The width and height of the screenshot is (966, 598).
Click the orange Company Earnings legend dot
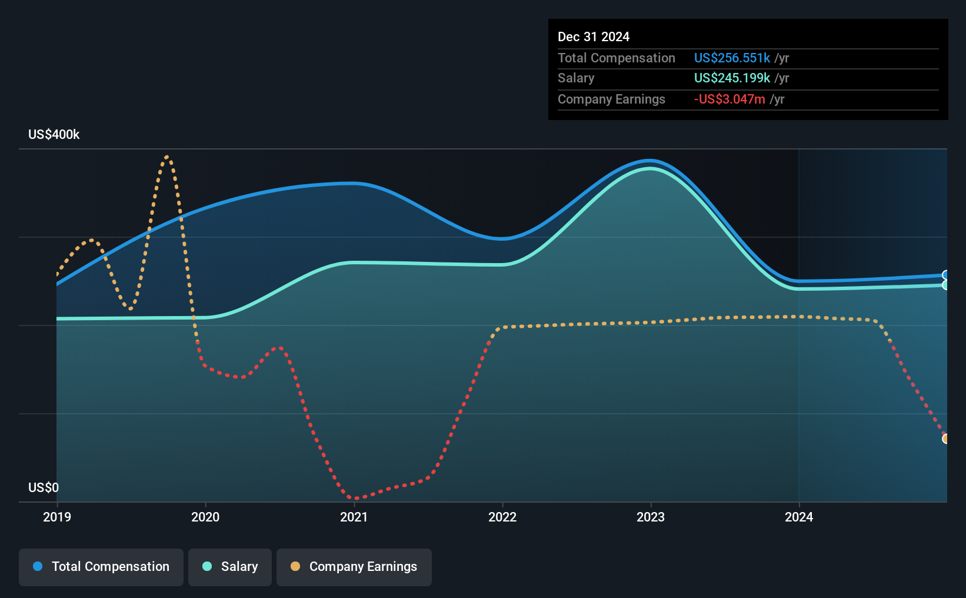[x=295, y=566]
